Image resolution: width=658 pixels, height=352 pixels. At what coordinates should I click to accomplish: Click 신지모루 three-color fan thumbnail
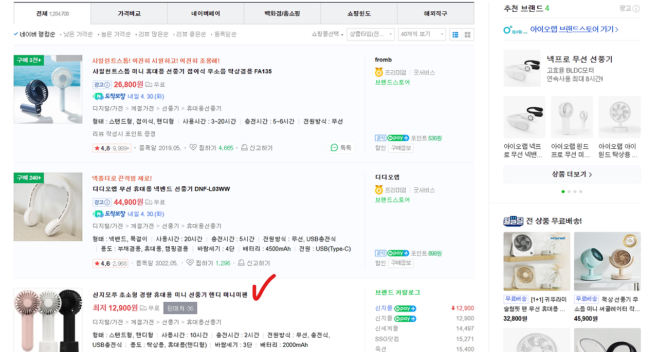pyautogui.click(x=48, y=320)
